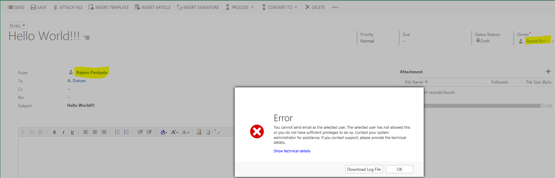Center align the text
The width and height of the screenshot is (555, 178).
pos(95,132)
